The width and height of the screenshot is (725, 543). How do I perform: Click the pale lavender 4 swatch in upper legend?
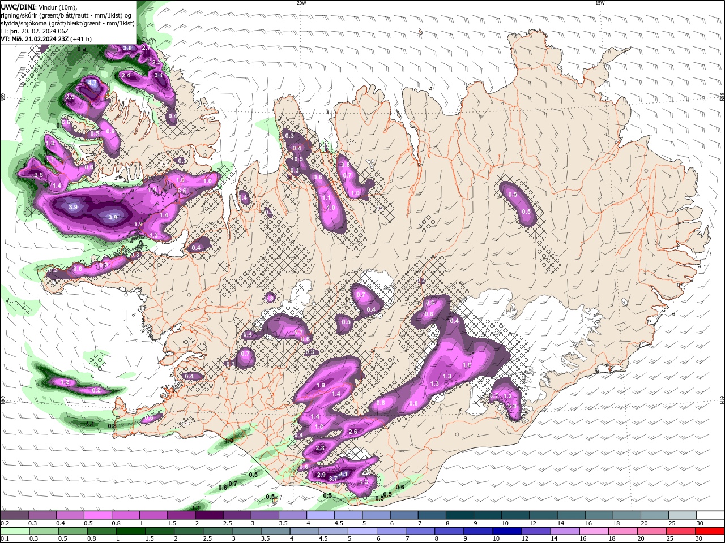[321, 515]
